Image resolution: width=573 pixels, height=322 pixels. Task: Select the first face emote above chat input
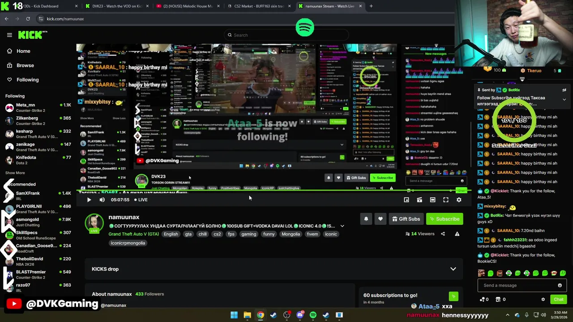[x=481, y=273]
